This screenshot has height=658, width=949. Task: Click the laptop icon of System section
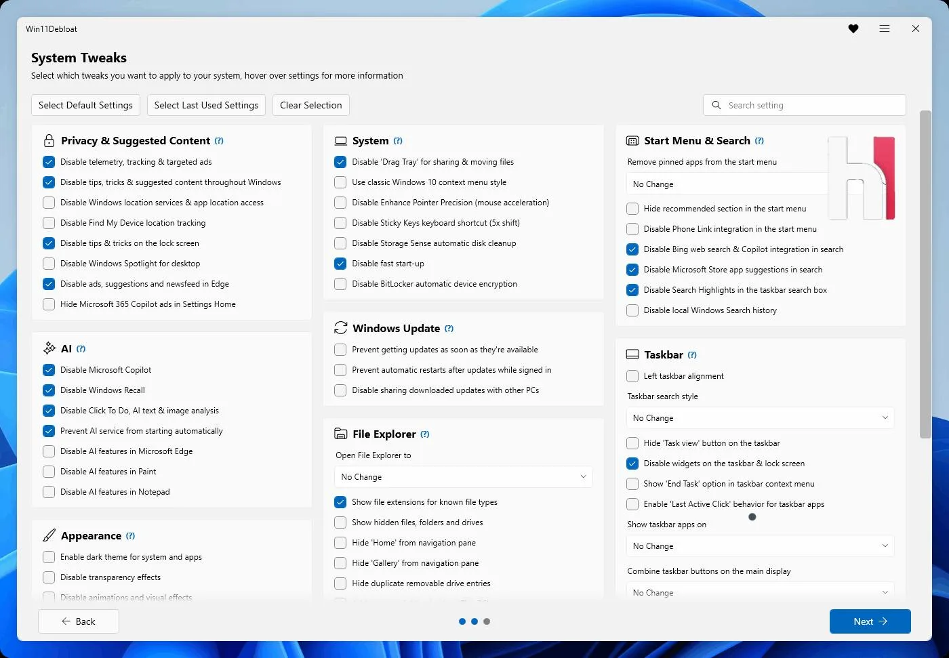click(341, 141)
